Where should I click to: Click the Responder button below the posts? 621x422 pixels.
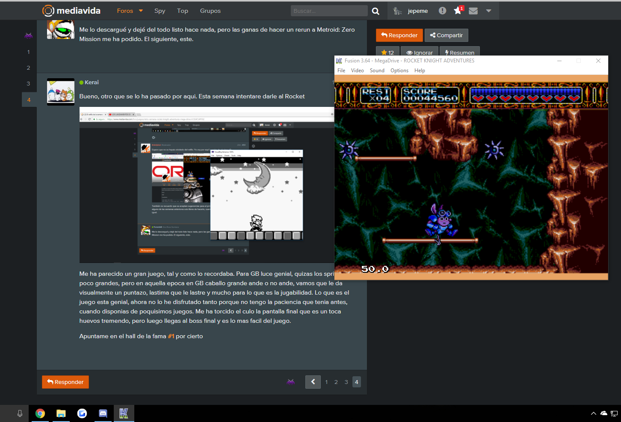click(65, 382)
